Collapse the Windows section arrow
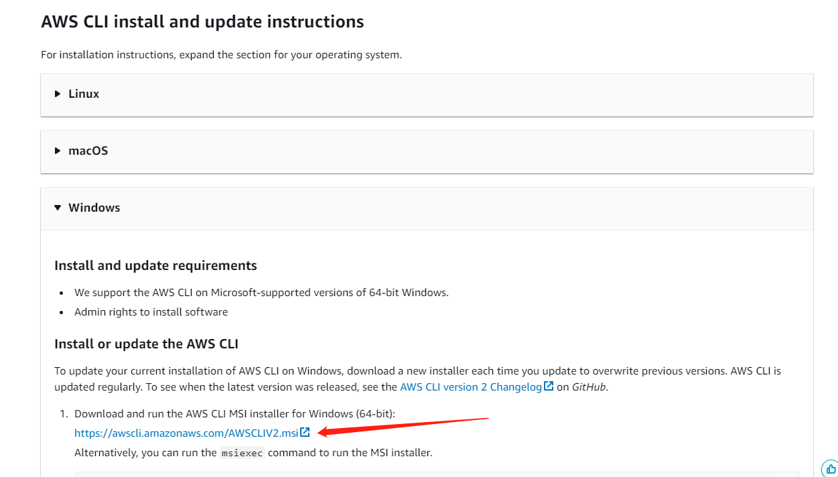Image resolution: width=838 pixels, height=477 pixels. pyautogui.click(x=58, y=208)
